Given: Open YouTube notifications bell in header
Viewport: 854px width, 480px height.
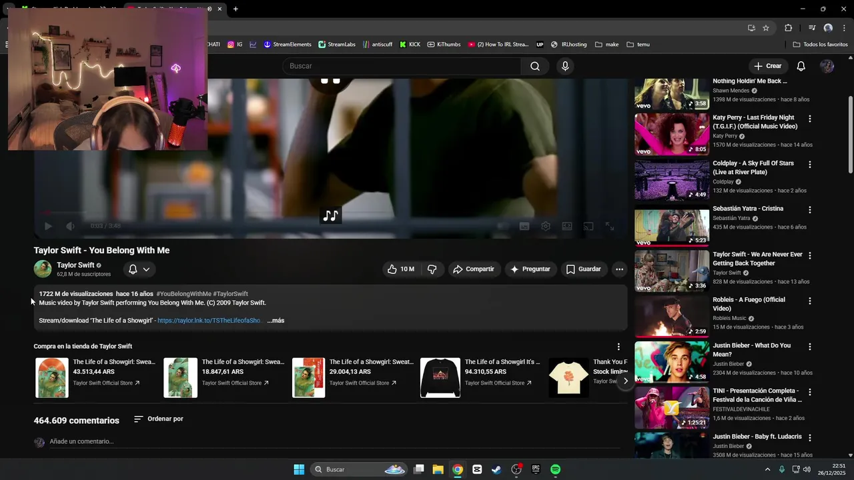Looking at the screenshot, I should tap(801, 66).
